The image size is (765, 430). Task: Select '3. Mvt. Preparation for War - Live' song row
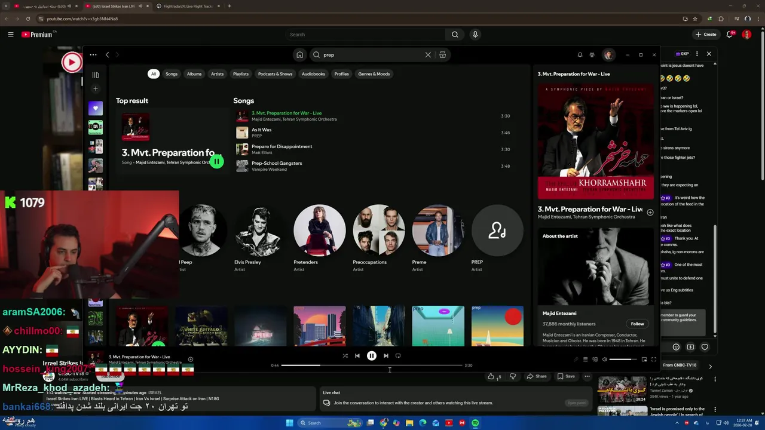coord(375,116)
